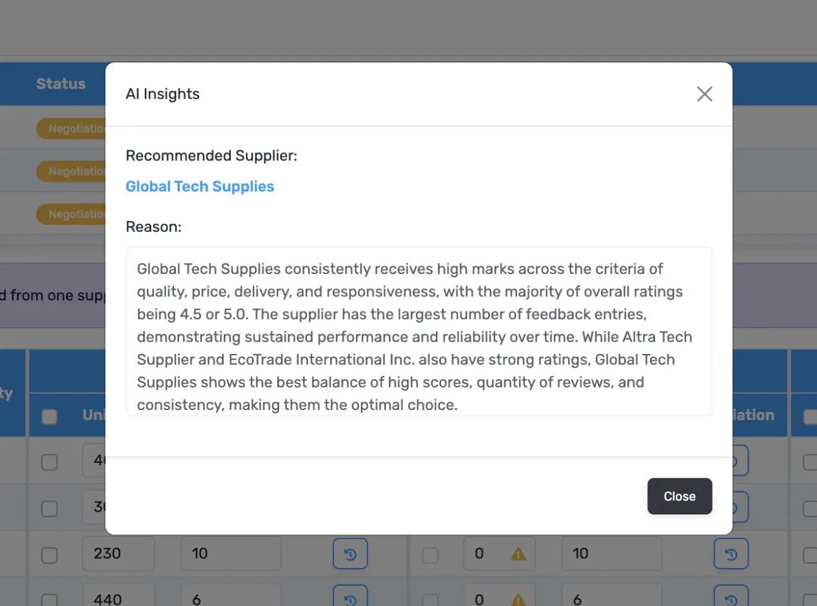Focus the unit price field showing 230
This screenshot has height=606, width=817.
tap(118, 554)
